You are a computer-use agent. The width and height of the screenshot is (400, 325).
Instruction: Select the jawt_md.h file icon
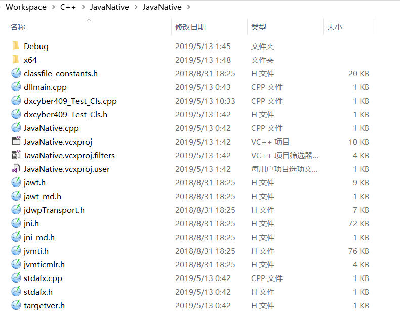coord(16,197)
